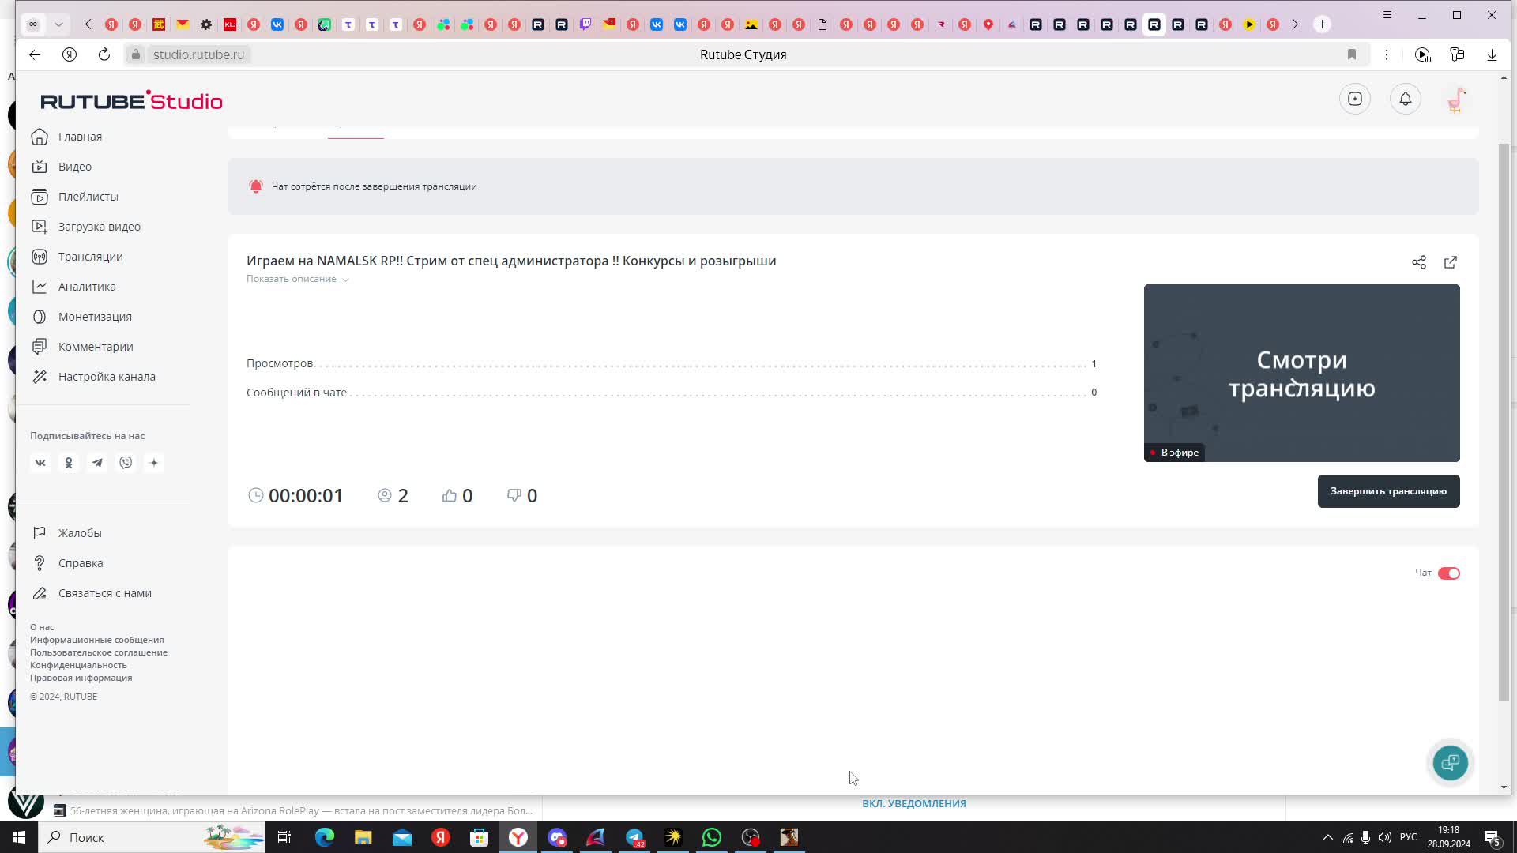
Task: Click ВКЛ. УВЕДОМЛЕНИЯ in the background window
Action: (914, 803)
